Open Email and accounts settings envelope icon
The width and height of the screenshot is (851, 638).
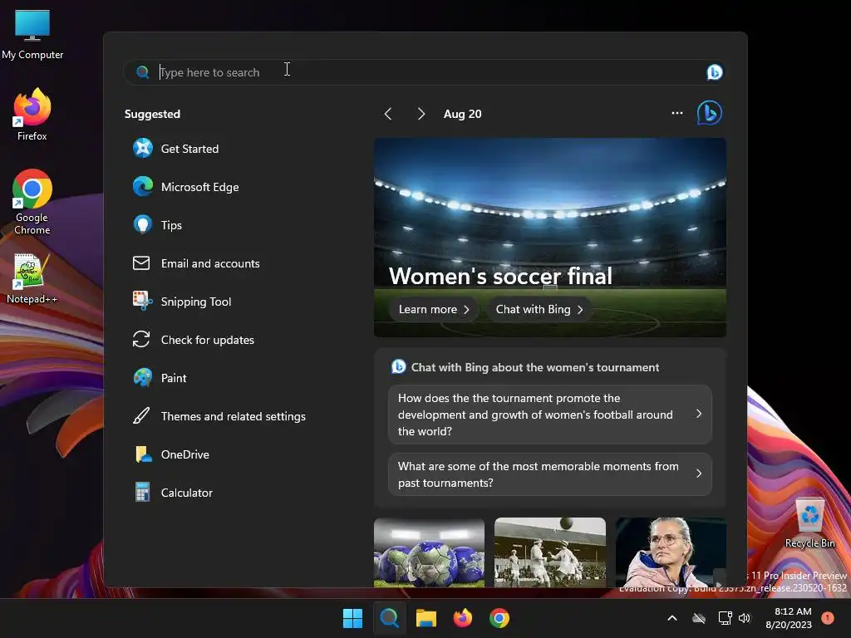pos(141,263)
